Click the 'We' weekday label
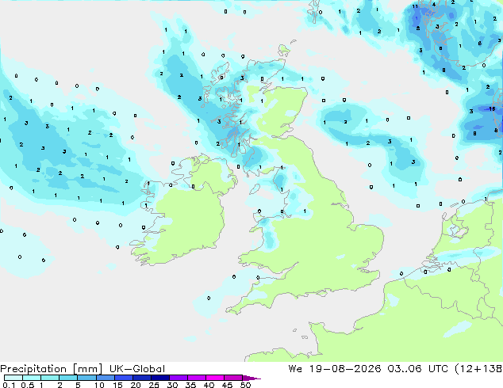The width and height of the screenshot is (503, 388). click(295, 369)
